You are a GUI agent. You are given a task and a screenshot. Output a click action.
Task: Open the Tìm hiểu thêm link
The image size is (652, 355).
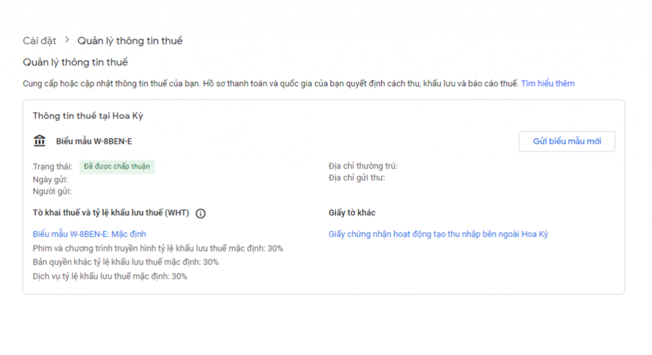tap(548, 83)
